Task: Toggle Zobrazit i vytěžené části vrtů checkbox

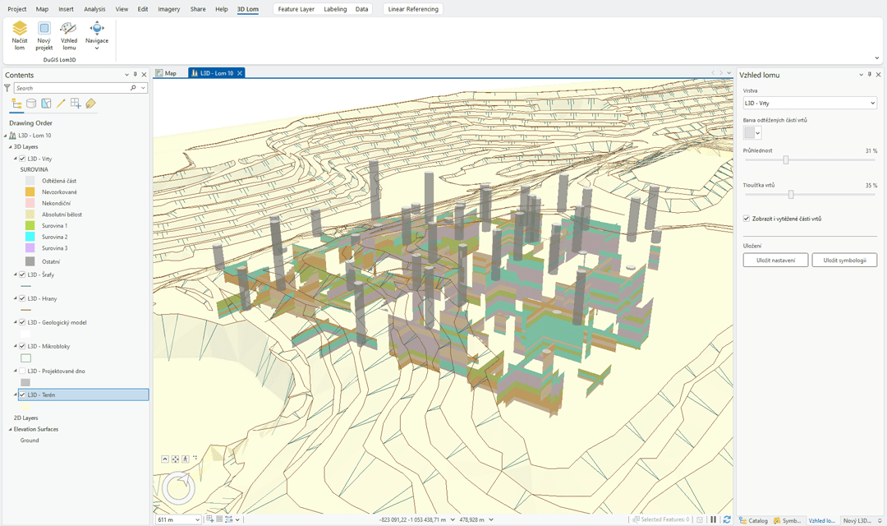Action: [x=746, y=219]
